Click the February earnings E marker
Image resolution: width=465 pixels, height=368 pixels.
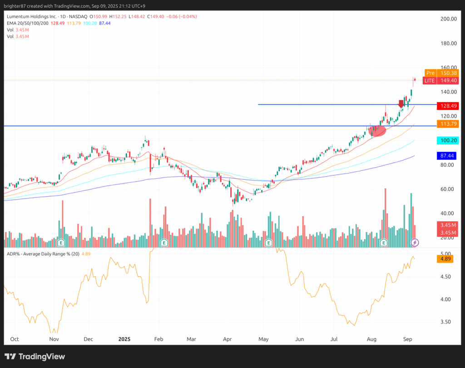pos(164,243)
